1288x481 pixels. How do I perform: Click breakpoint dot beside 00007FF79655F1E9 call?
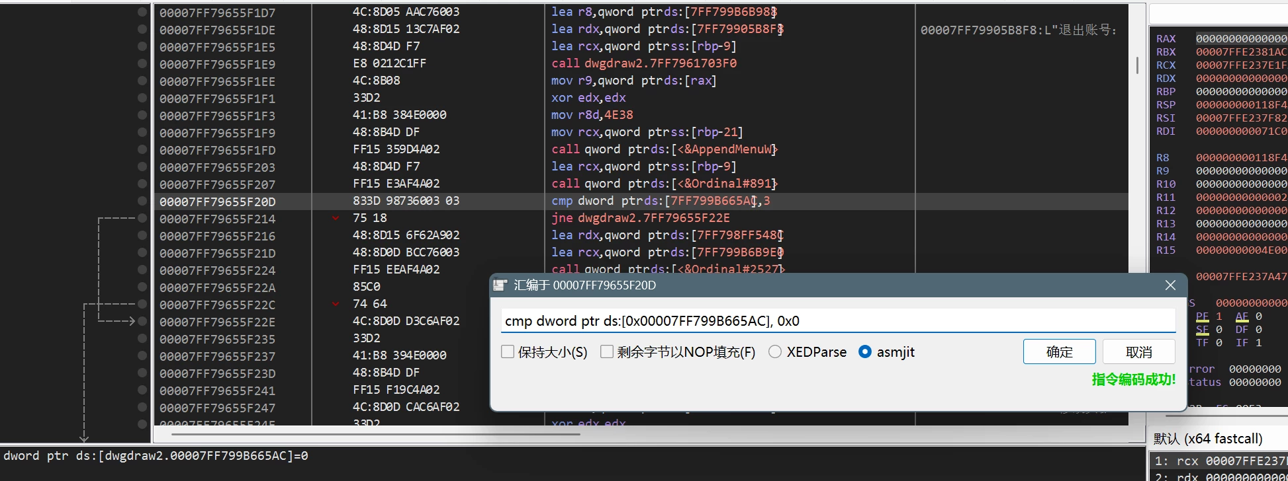pos(142,63)
